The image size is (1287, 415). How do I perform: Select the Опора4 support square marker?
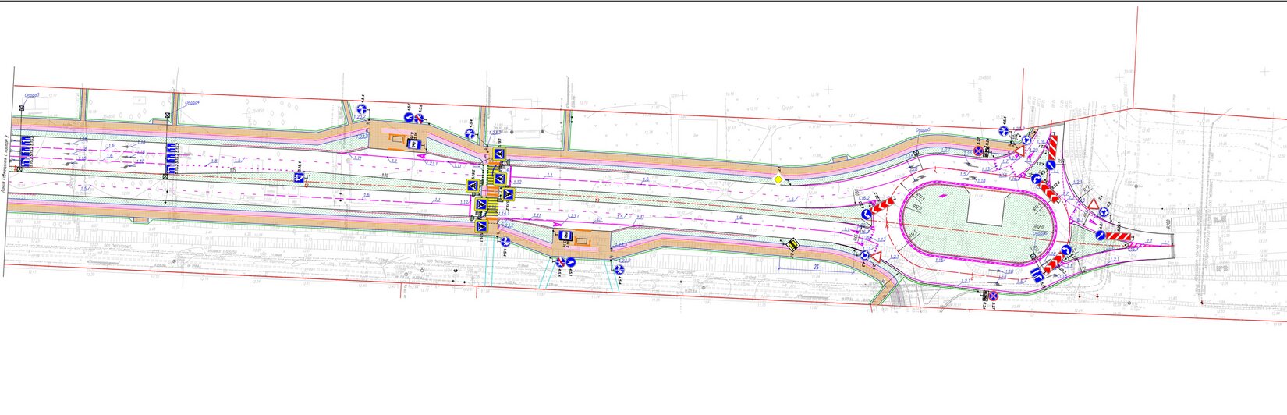point(168,116)
